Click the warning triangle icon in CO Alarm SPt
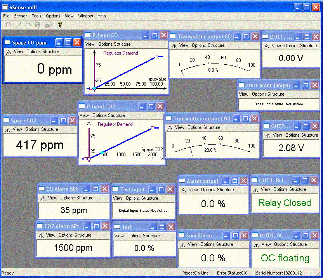Image resolution: width=323 pixels, height=278 pixels. pyautogui.click(x=43, y=198)
